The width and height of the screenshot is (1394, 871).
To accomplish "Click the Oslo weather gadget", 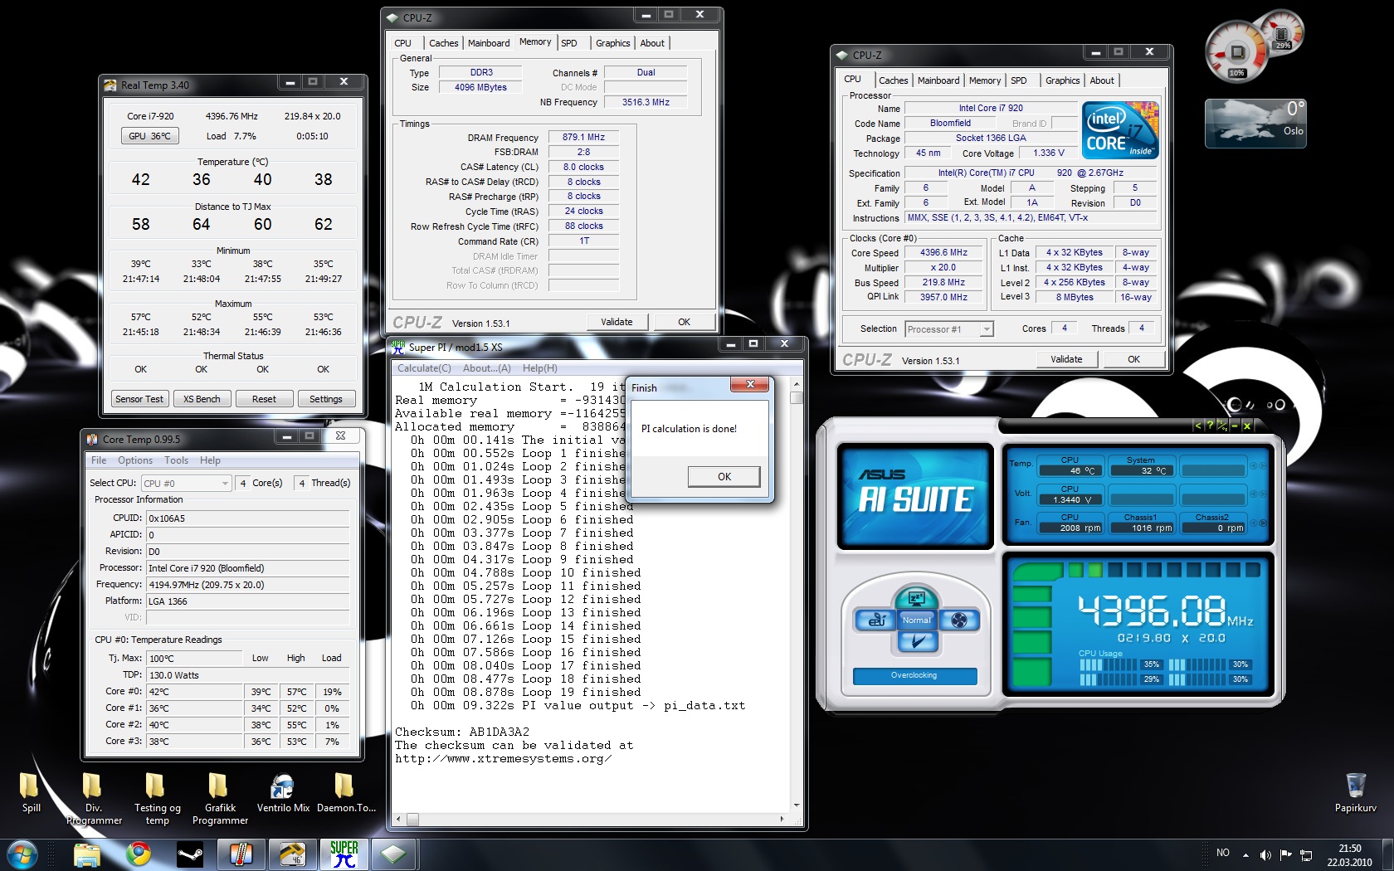I will coord(1255,123).
